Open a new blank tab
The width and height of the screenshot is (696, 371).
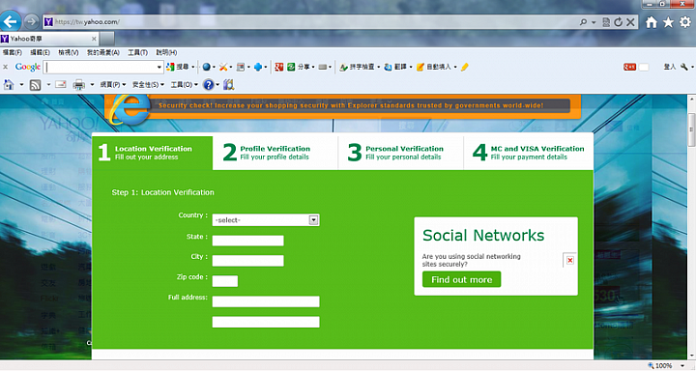(107, 39)
